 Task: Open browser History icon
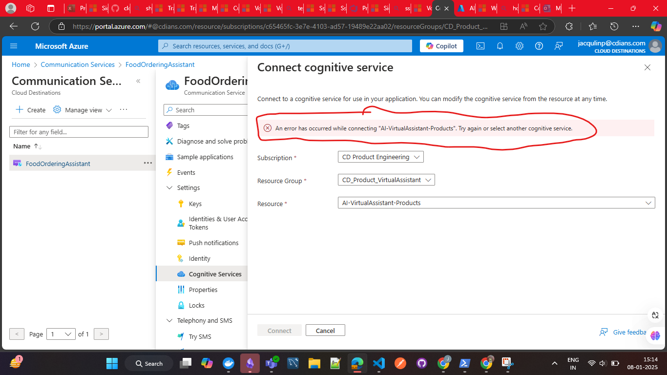pyautogui.click(x=614, y=26)
